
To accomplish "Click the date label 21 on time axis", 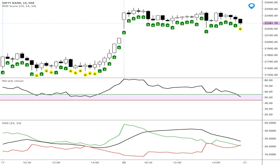I will pyautogui.click(x=245, y=163).
